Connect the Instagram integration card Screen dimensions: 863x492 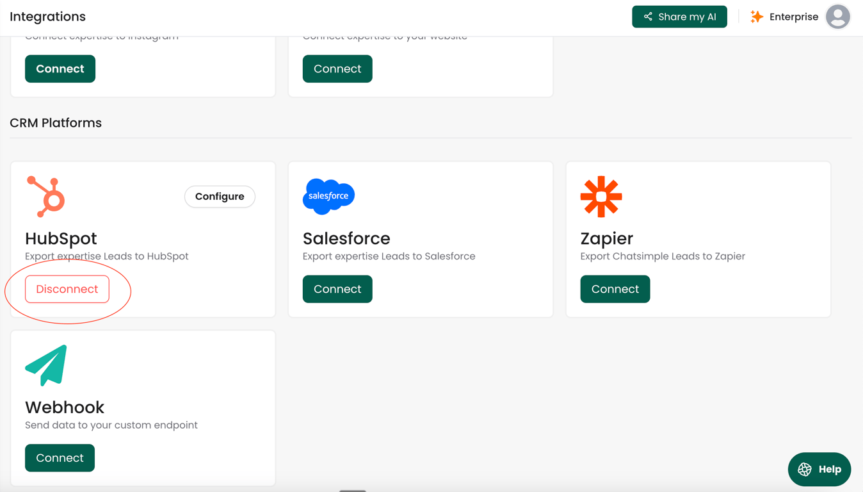click(x=60, y=69)
